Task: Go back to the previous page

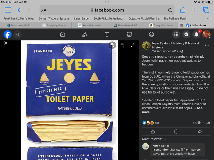Action: point(19,10)
